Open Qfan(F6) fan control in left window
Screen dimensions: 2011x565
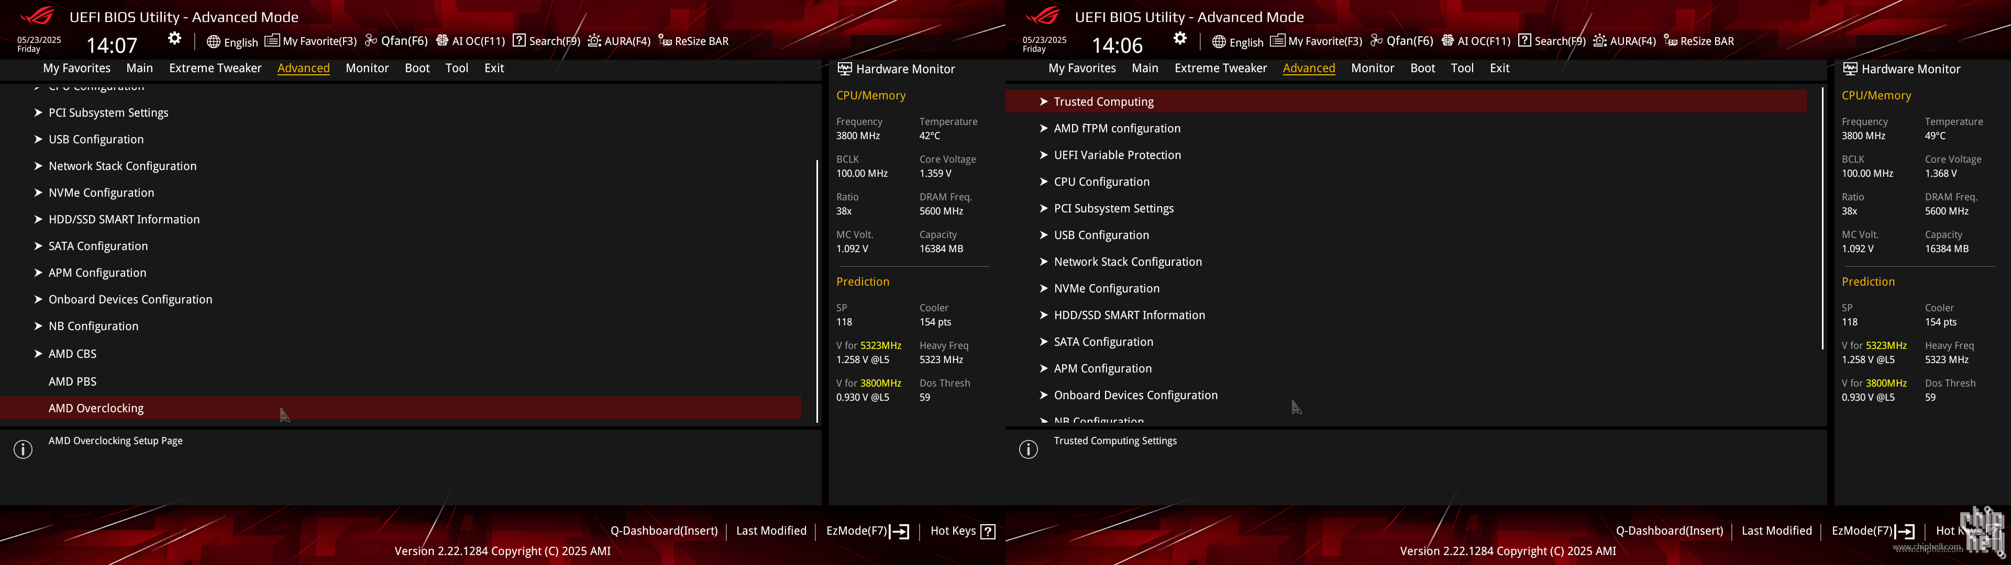point(396,41)
